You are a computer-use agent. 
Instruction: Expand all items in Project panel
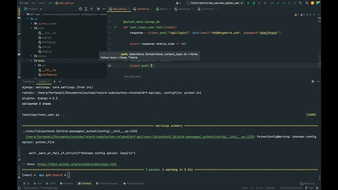[x=86, y=9]
